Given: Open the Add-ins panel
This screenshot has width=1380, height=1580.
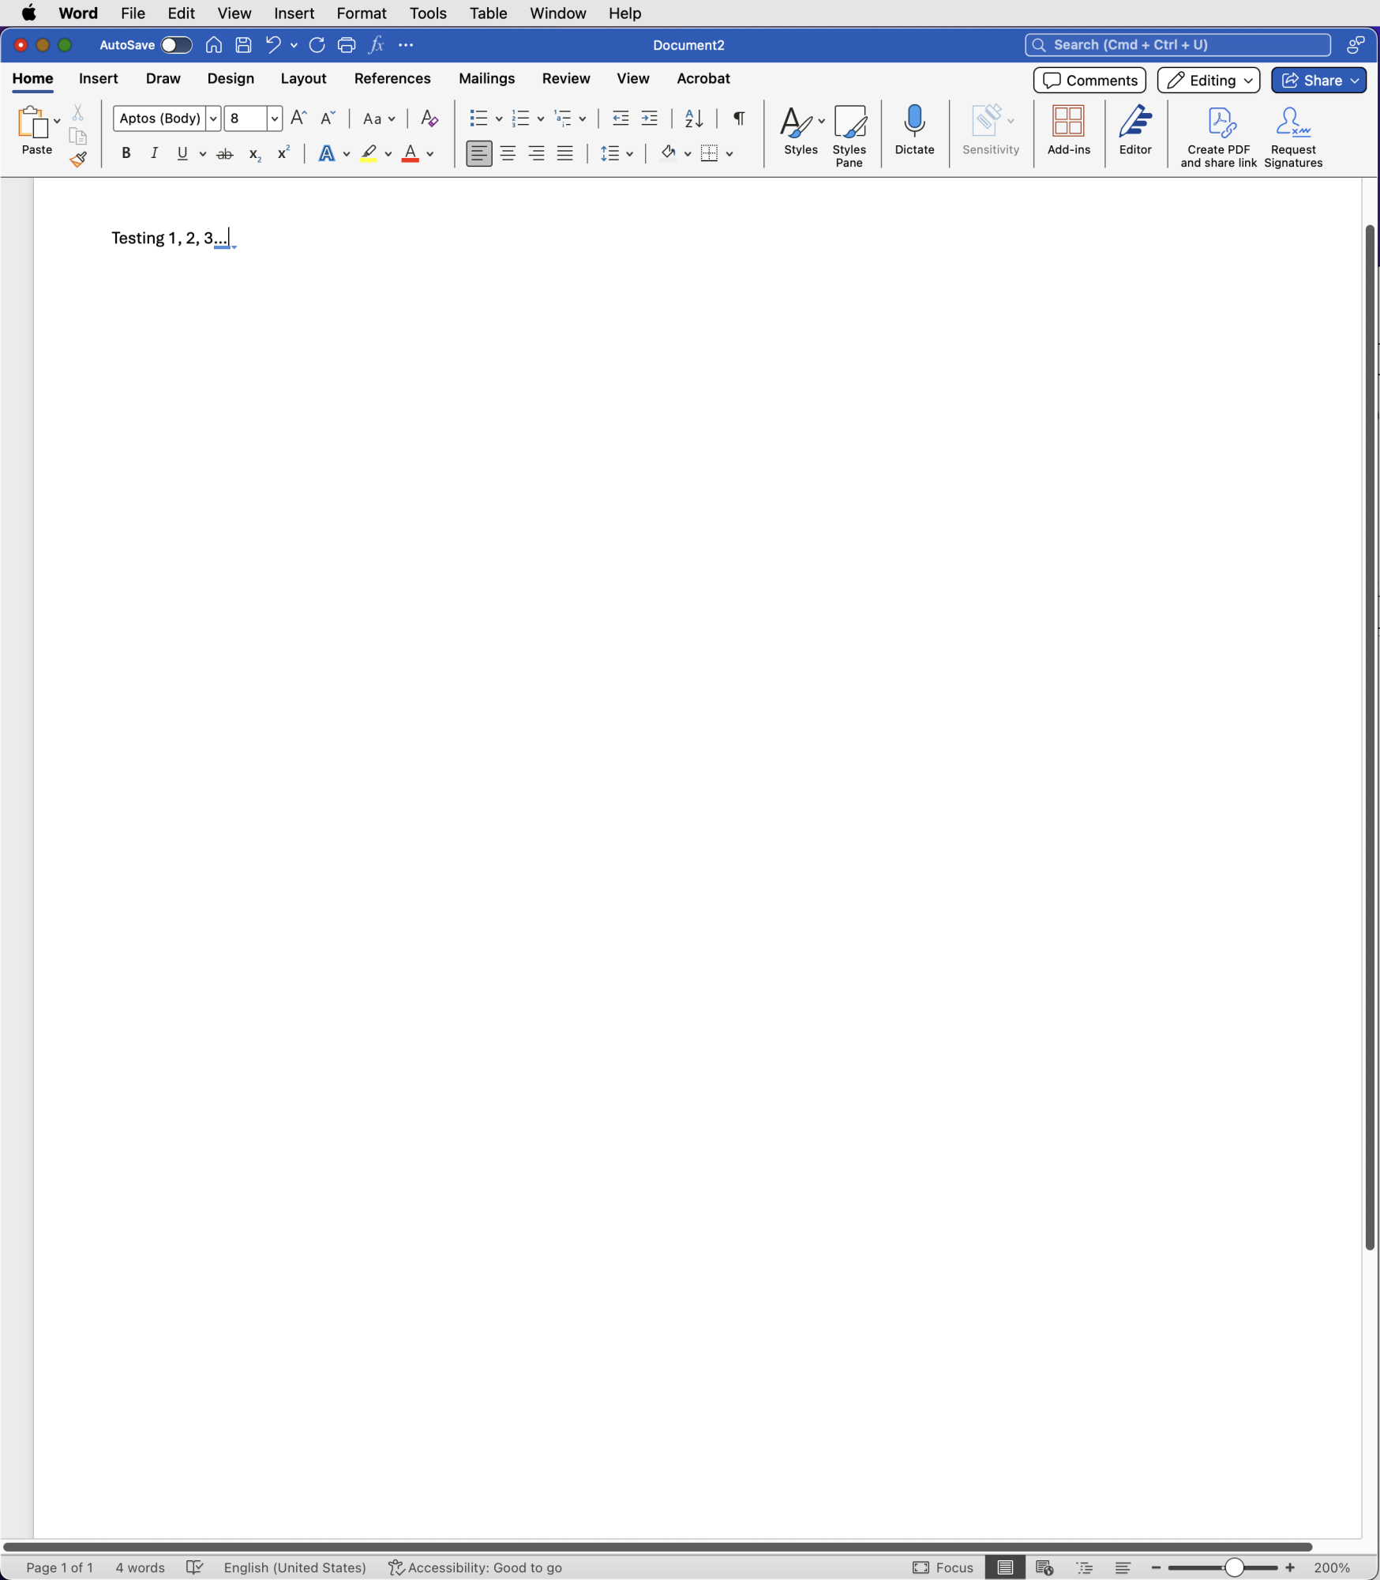Looking at the screenshot, I should click(1069, 130).
